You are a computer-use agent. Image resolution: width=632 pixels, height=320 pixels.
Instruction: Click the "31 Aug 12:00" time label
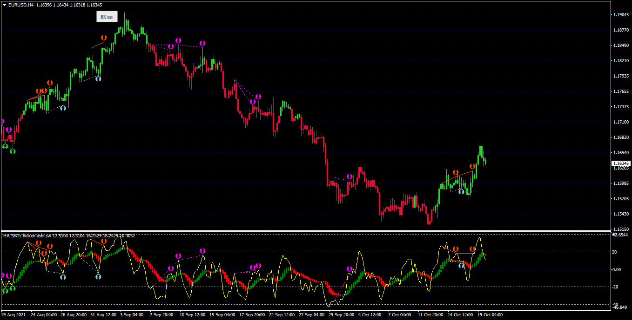[x=104, y=315]
